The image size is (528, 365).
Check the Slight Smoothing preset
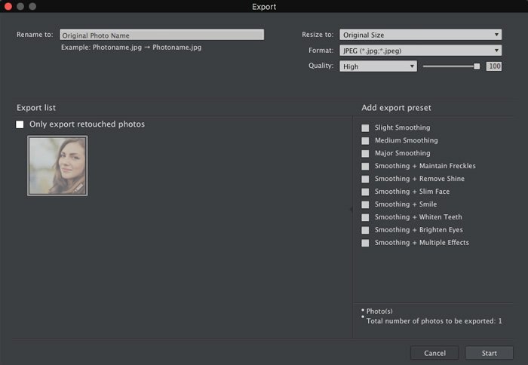[366, 128]
